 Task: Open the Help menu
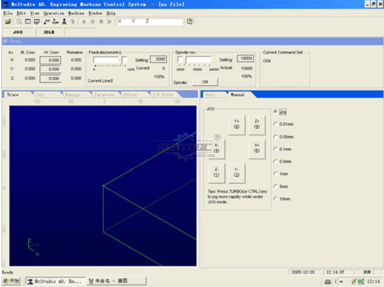click(x=111, y=13)
